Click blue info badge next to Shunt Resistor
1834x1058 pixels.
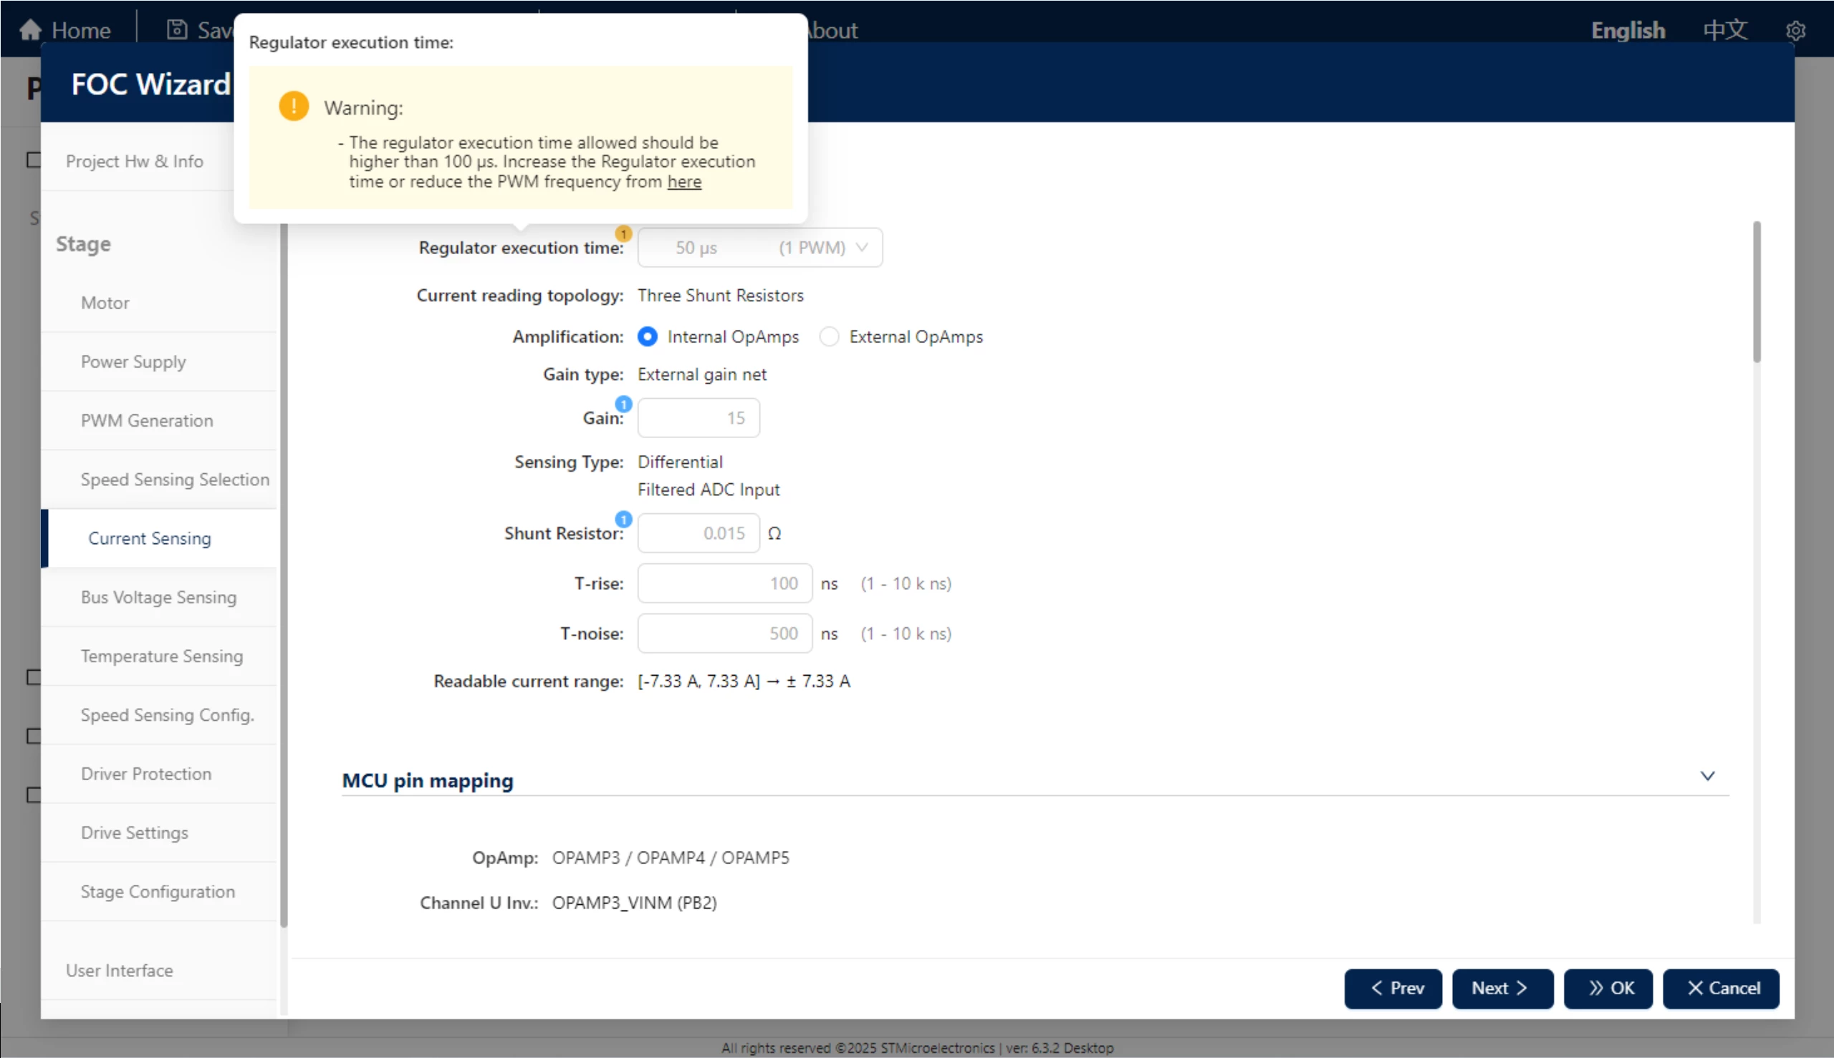[623, 520]
